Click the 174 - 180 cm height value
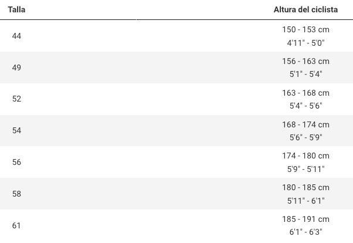Viewport: 353px width, 243px height. [306, 156]
